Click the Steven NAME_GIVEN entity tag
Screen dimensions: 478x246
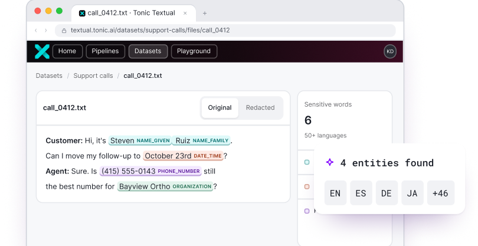click(140, 140)
